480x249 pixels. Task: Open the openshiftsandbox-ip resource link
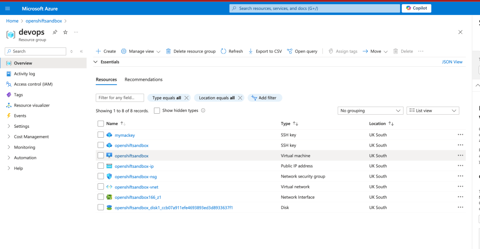point(134,166)
